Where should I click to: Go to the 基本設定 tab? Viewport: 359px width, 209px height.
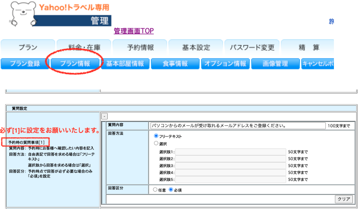tap(196, 47)
